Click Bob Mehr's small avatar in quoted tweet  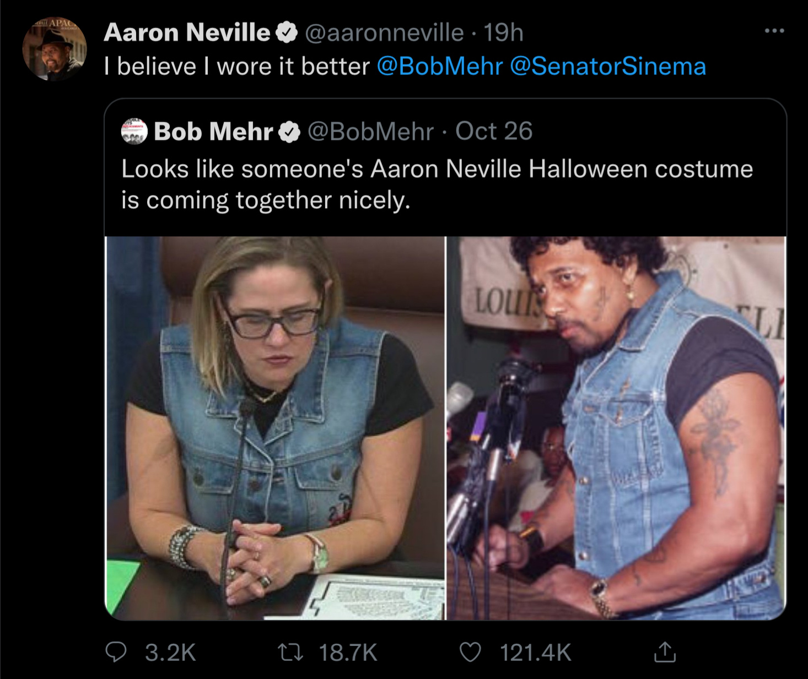134,131
